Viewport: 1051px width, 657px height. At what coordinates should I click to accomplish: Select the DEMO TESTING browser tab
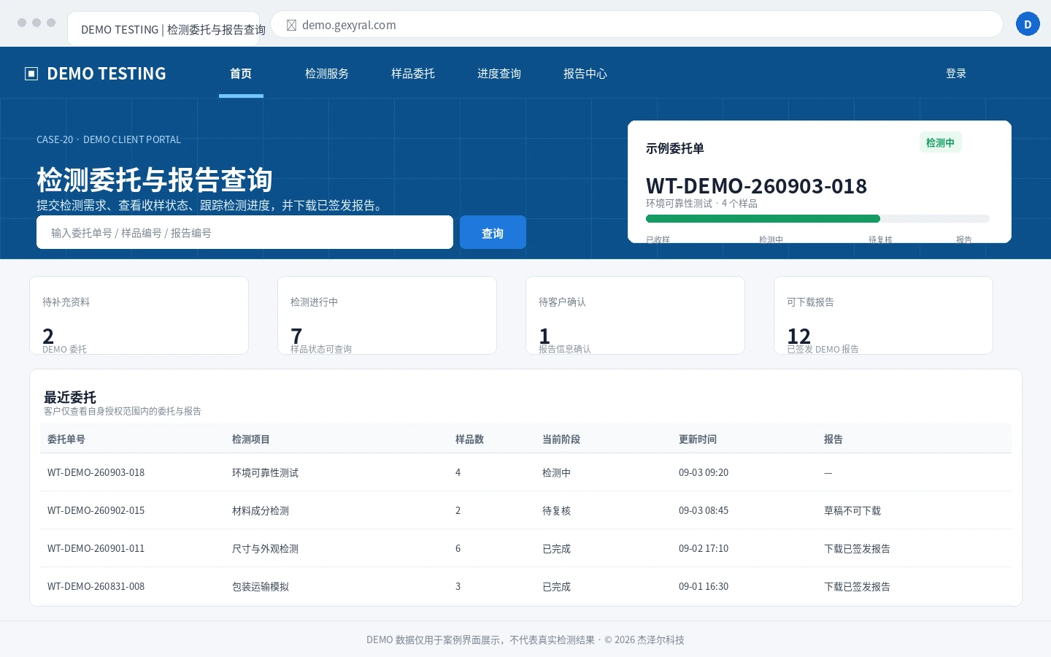tap(163, 29)
